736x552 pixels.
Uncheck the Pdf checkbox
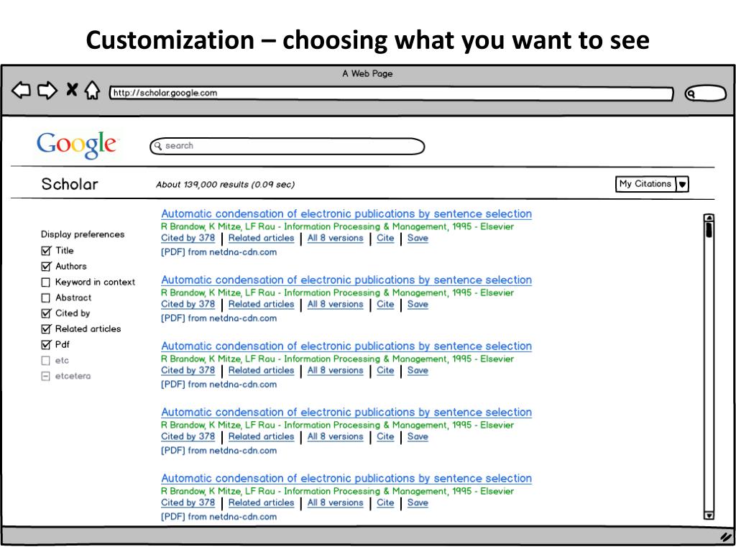(45, 344)
